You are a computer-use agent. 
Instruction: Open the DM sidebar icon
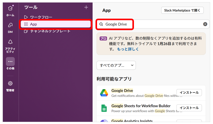(x=10, y=25)
